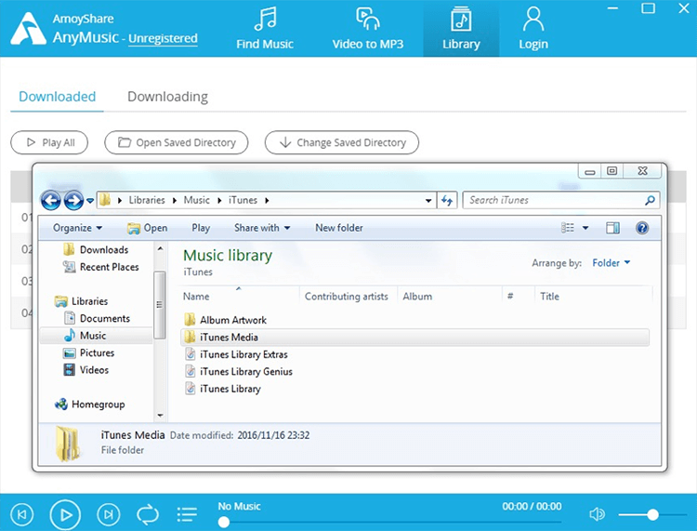Open the Video to MP3 converter

[x=368, y=29]
